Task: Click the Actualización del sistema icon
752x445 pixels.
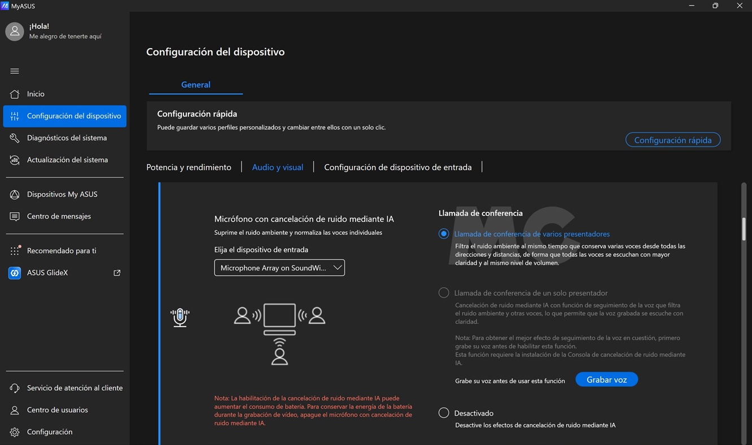Action: click(15, 160)
